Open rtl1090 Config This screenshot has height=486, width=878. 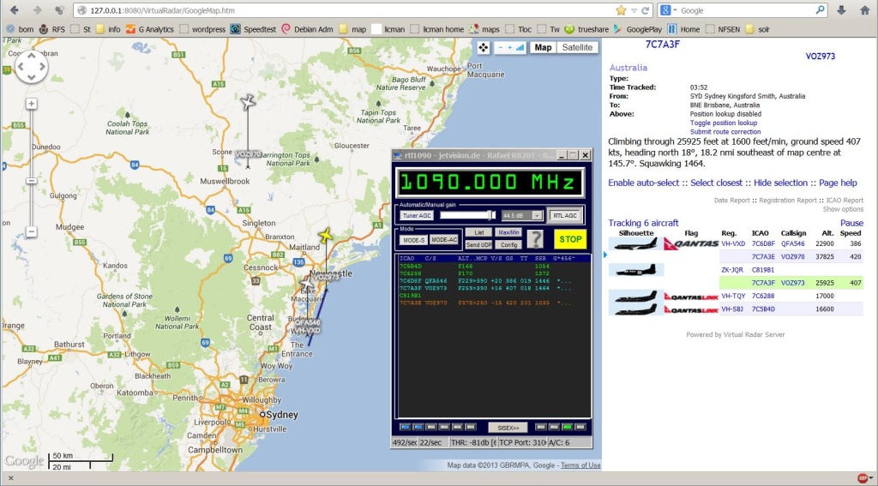pyautogui.click(x=508, y=244)
